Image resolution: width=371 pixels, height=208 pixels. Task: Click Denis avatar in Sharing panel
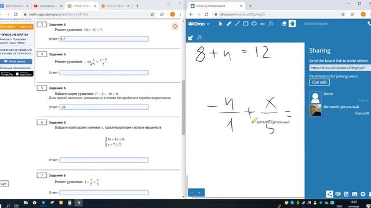pyautogui.click(x=315, y=97)
